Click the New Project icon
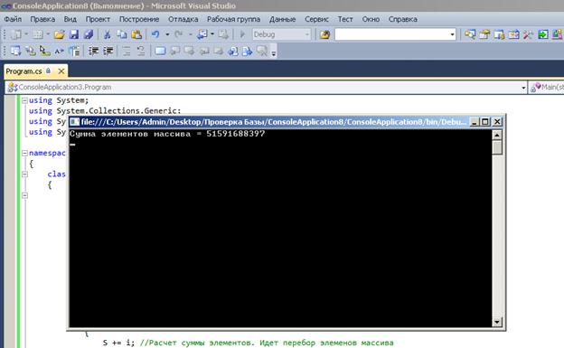This screenshot has width=564, height=348. click(x=16, y=34)
